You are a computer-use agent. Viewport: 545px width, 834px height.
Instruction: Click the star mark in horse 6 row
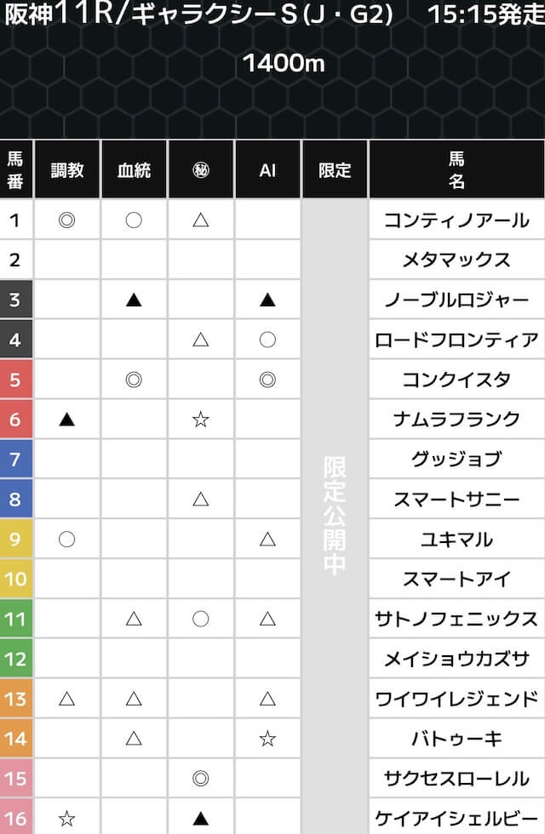[201, 419]
